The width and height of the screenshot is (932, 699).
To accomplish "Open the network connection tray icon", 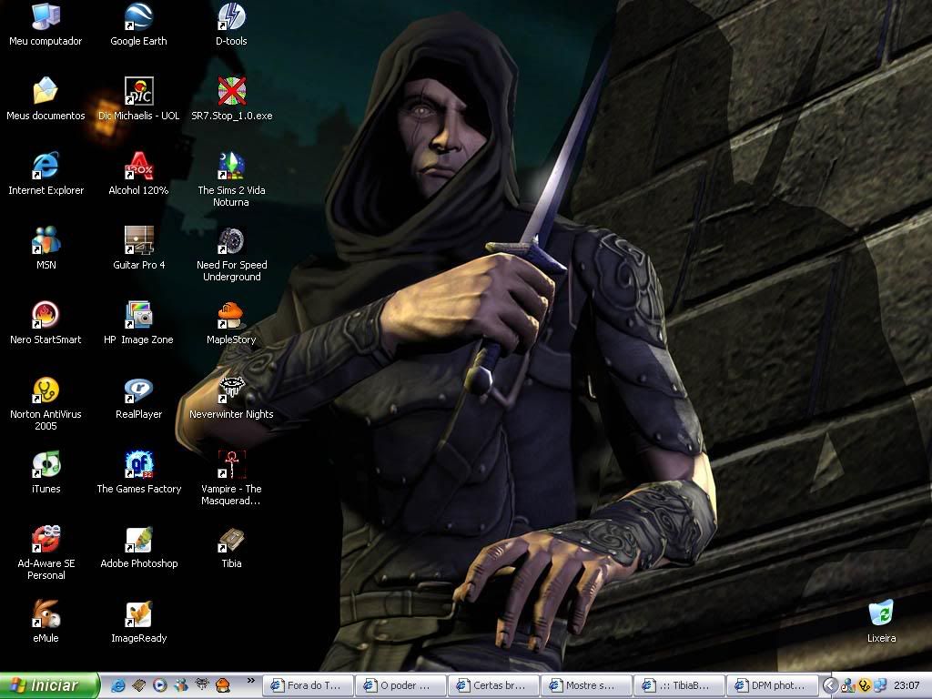I will point(880,686).
